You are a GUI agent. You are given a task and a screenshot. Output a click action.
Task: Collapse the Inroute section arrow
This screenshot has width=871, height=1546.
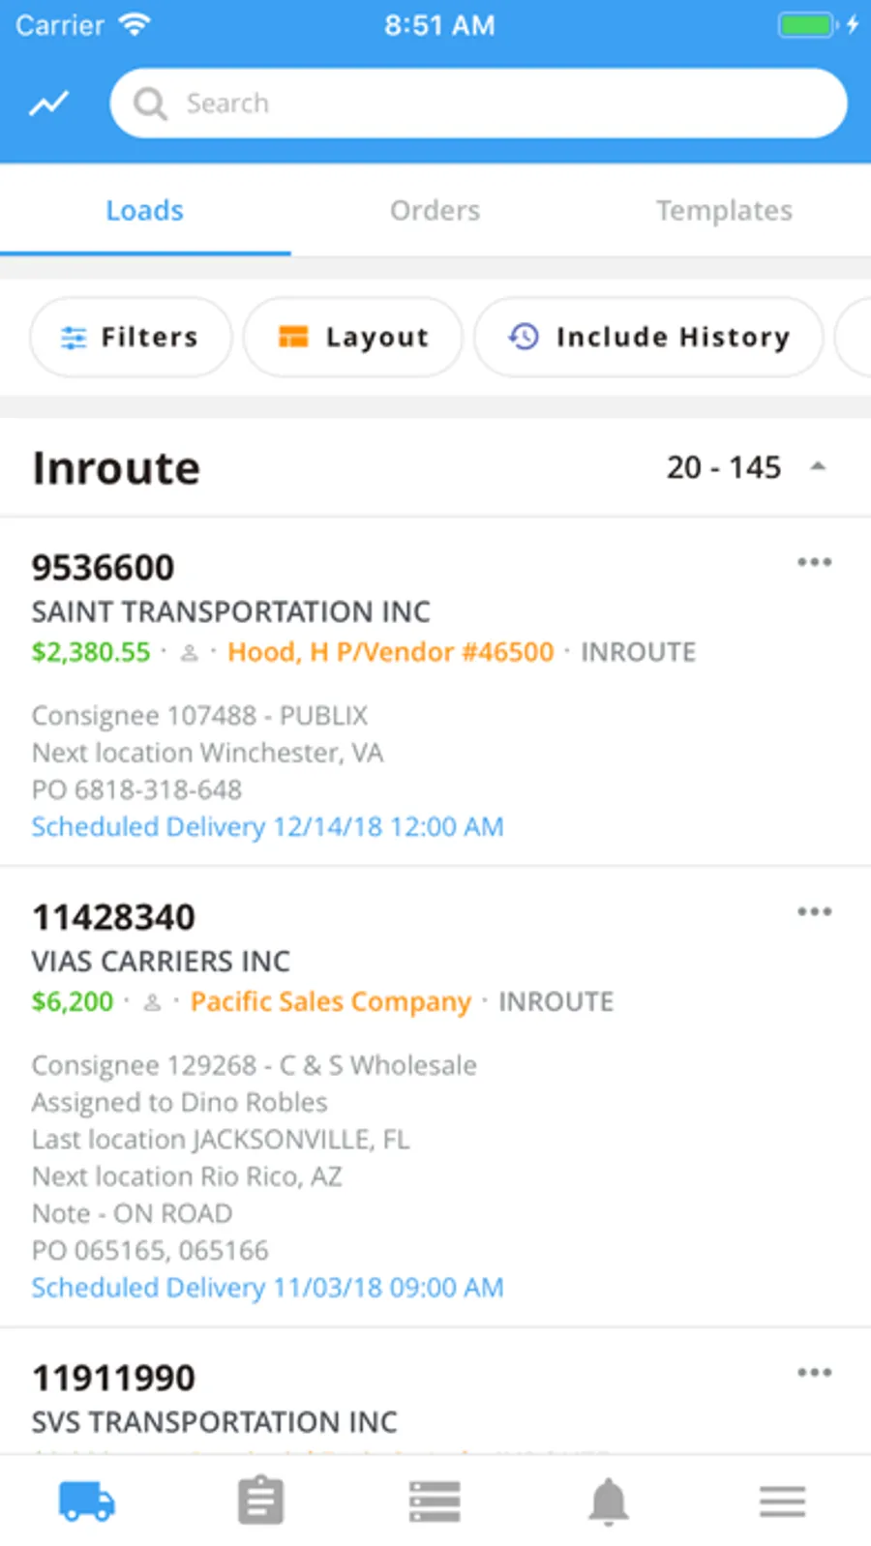tap(818, 467)
